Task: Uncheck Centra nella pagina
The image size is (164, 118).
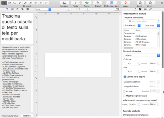Action: point(125,77)
